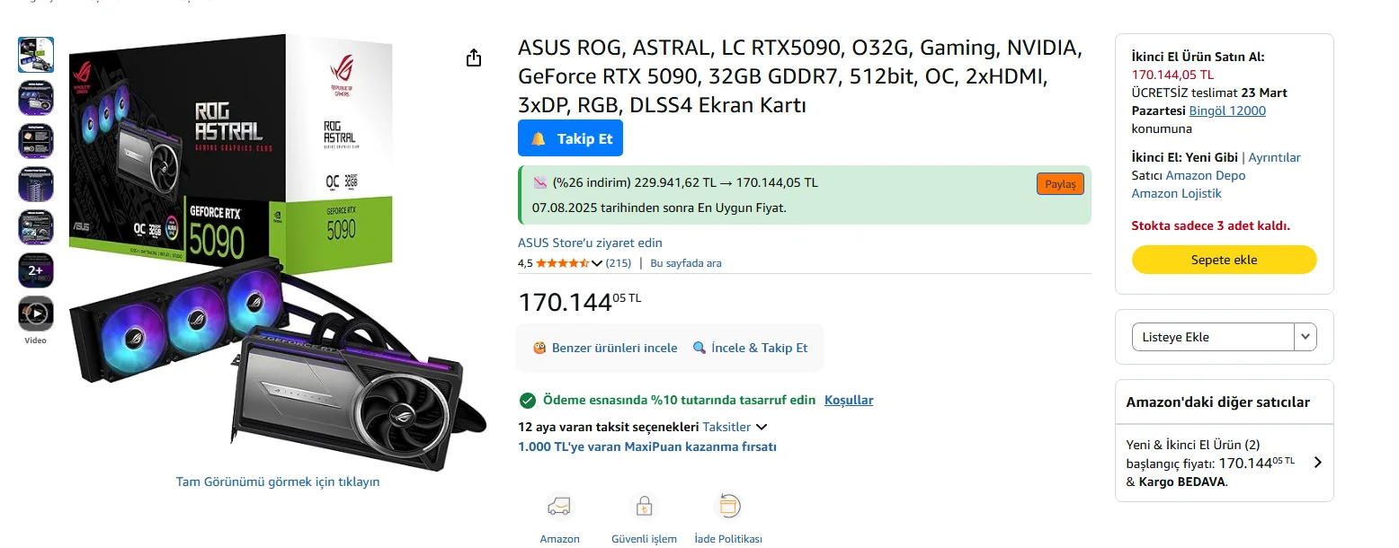Click Benzer ürünleri incele button
The height and width of the screenshot is (548, 1399).
605,348
